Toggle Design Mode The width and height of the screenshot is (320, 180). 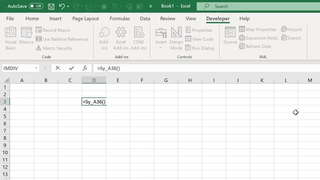(176, 38)
